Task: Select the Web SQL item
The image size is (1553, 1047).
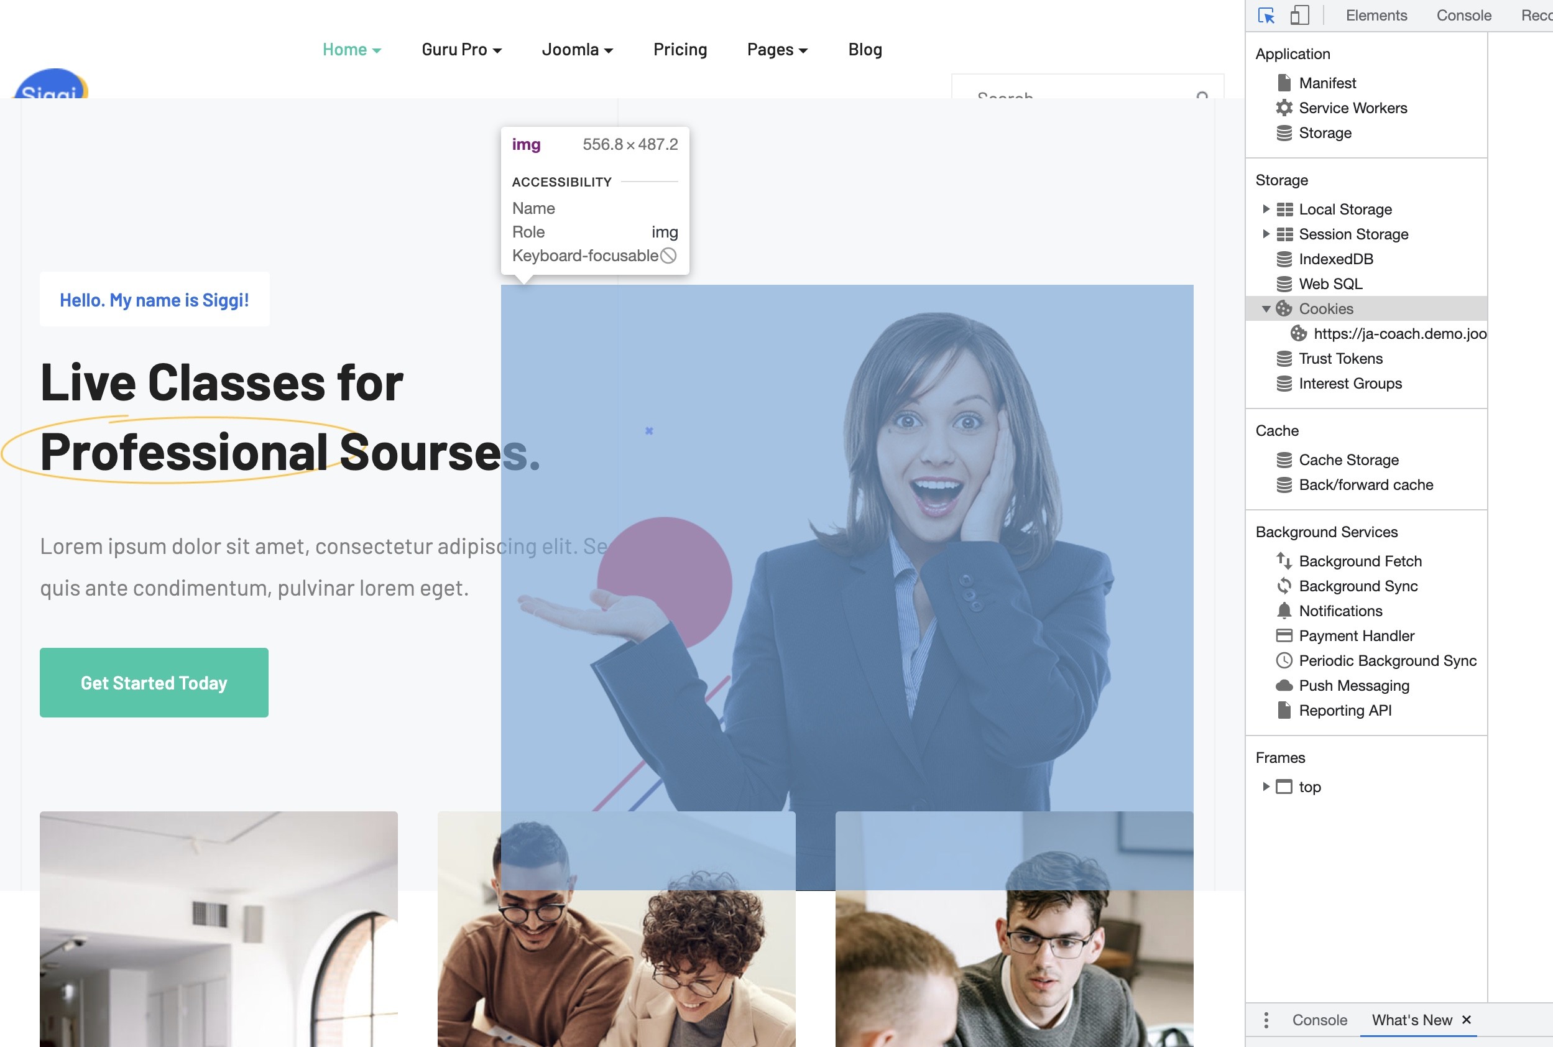Action: tap(1330, 284)
